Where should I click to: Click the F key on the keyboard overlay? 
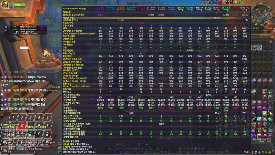coord(39,134)
